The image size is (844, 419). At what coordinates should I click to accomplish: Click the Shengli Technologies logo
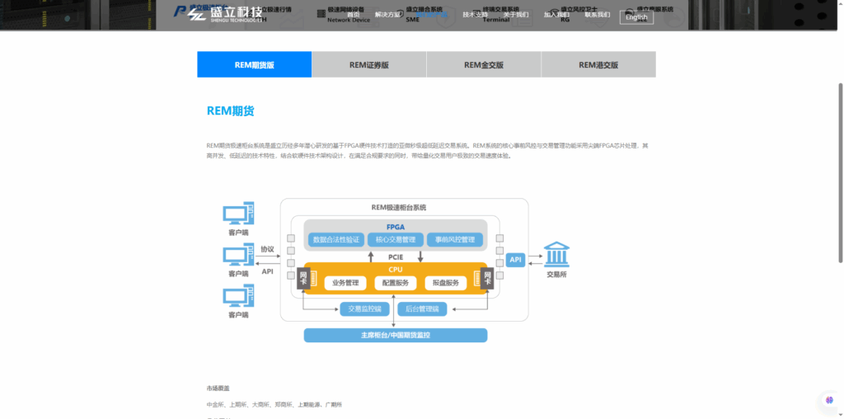coord(225,15)
